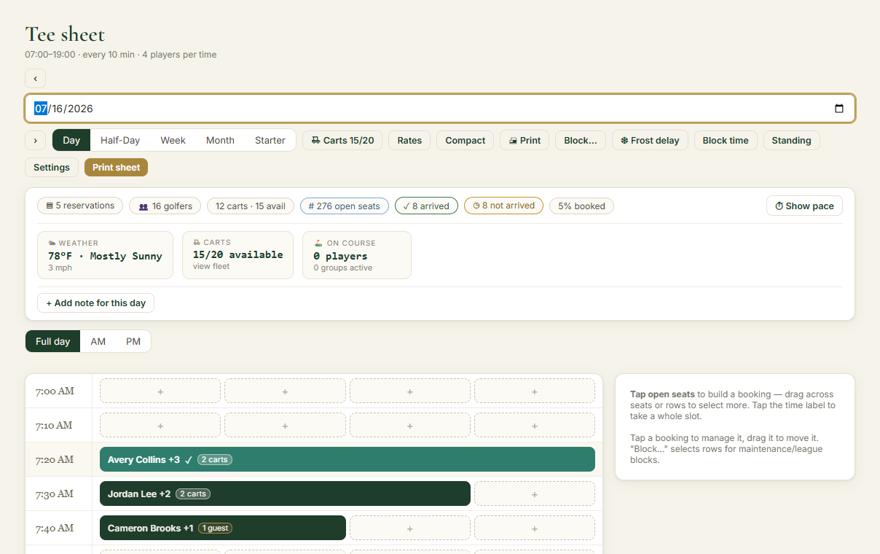Viewport: 880px width, 554px height.
Task: Set a Frost delay
Action: click(650, 140)
